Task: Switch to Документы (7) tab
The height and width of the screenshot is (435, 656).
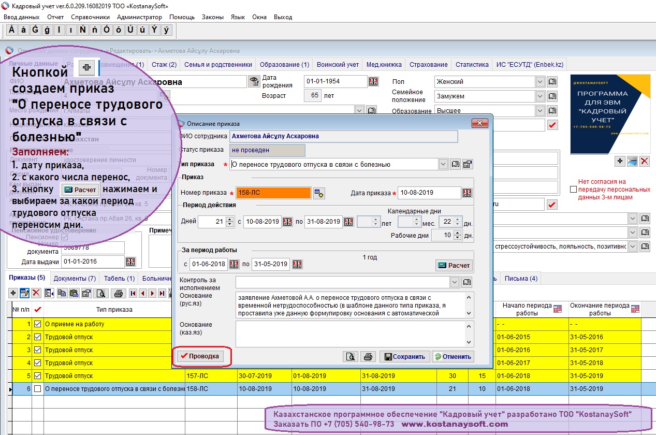Action: pos(75,278)
